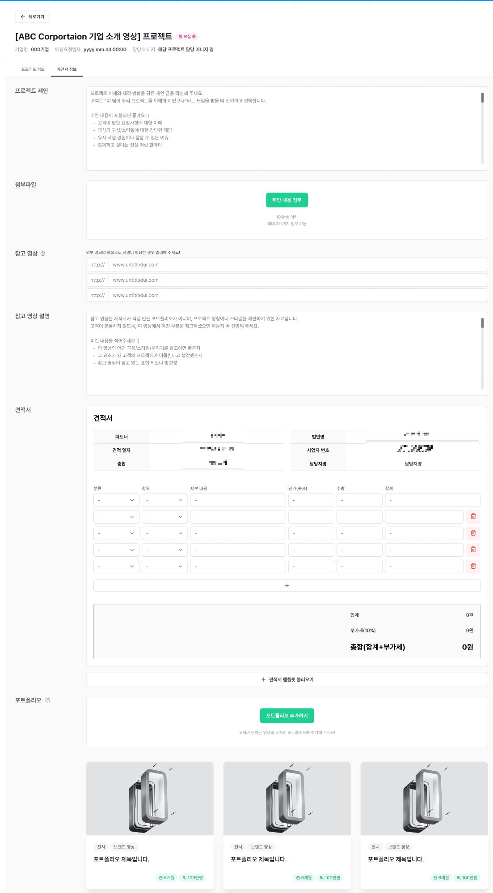Viewport: 493px width, 893px height.
Task: Delete the second estimate row with its trash icon
Action: pos(473,516)
